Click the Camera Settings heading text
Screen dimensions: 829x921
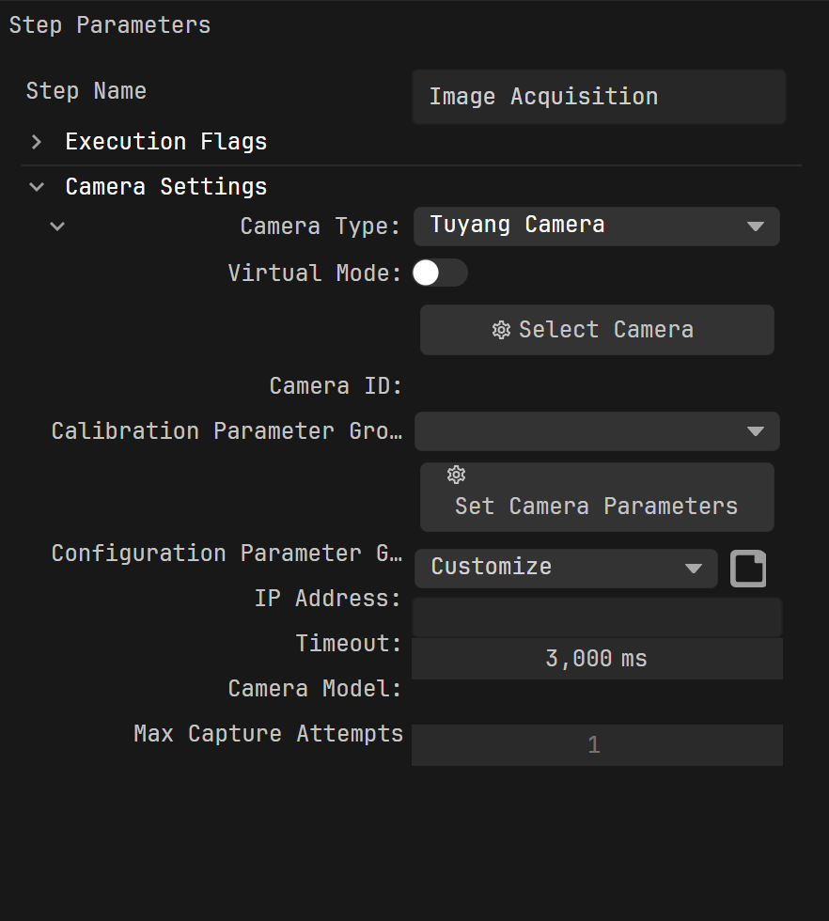(166, 187)
